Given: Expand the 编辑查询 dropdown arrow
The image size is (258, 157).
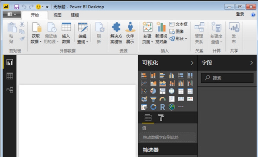Looking at the screenshot, I should pyautogui.click(x=87, y=42).
